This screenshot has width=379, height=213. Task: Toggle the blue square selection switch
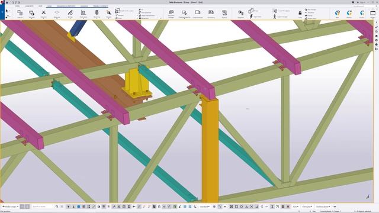[79, 206]
